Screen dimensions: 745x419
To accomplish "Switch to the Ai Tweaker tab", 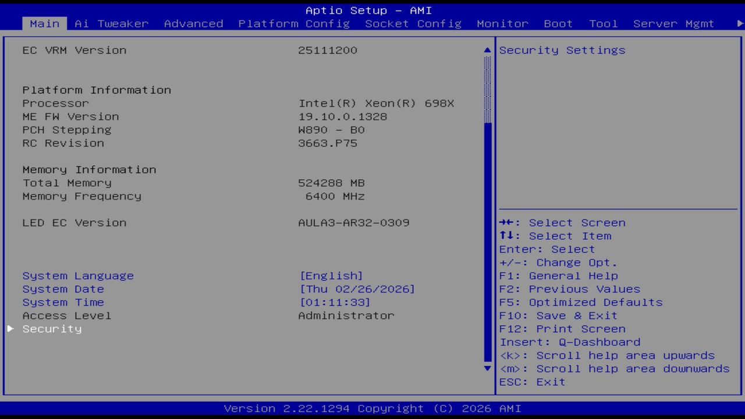I will 111,23.
